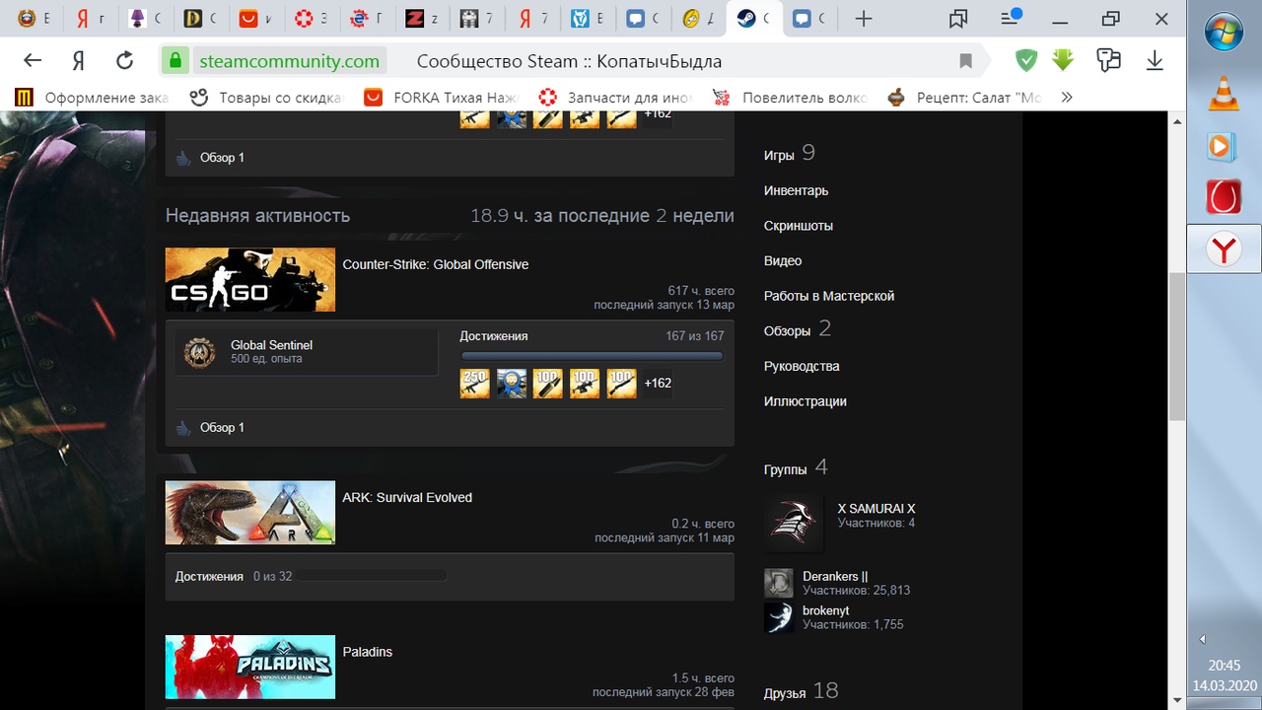
Task: Launch VLC media player from the taskbar
Action: point(1224,94)
